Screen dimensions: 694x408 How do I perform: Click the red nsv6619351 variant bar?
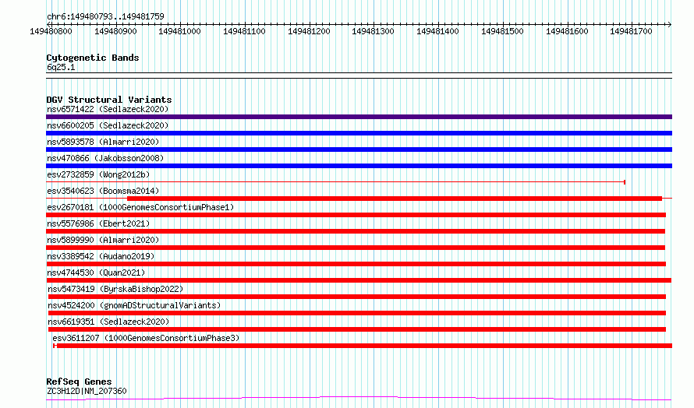tap(356, 329)
